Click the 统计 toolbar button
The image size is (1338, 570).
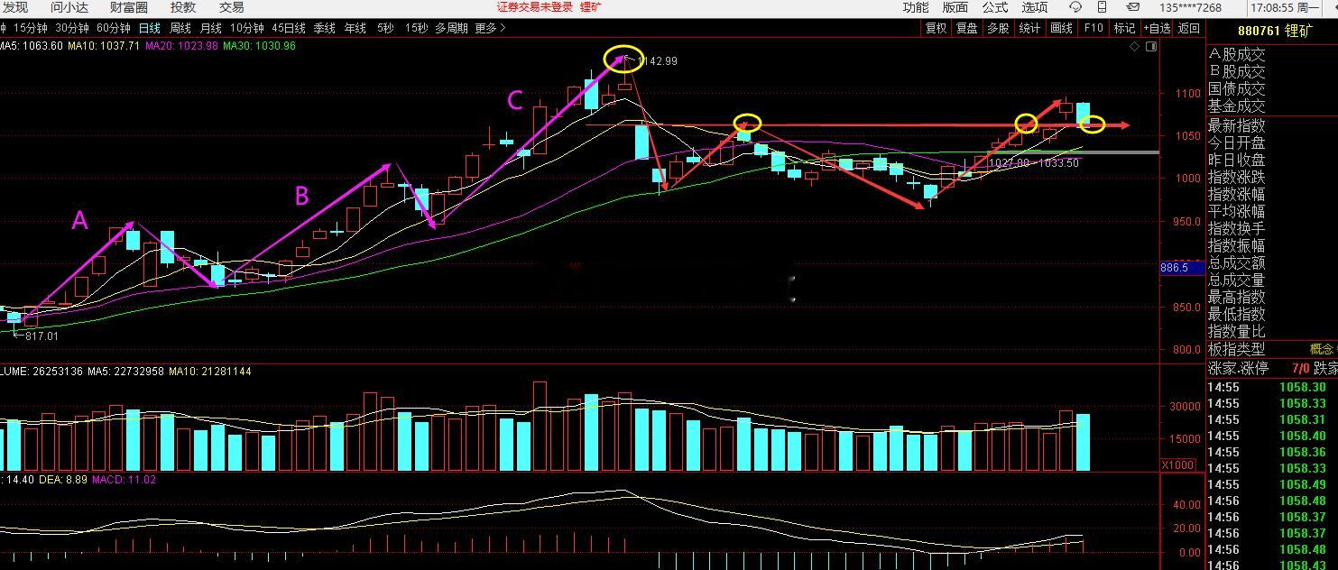pos(1029,28)
